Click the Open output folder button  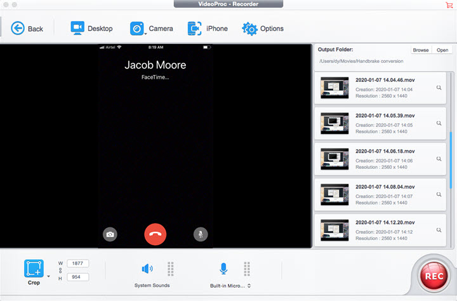[441, 50]
